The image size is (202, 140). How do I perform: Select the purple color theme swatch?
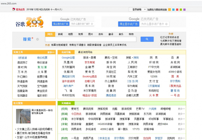184,10
